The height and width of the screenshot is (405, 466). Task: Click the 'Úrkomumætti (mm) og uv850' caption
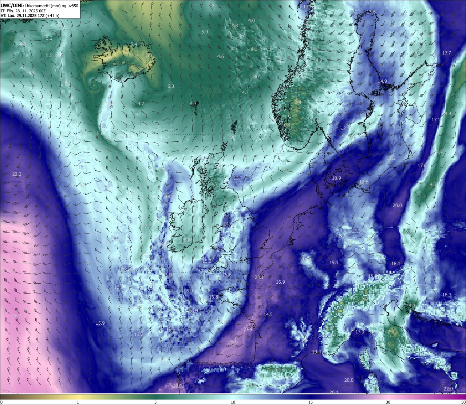(52, 5)
